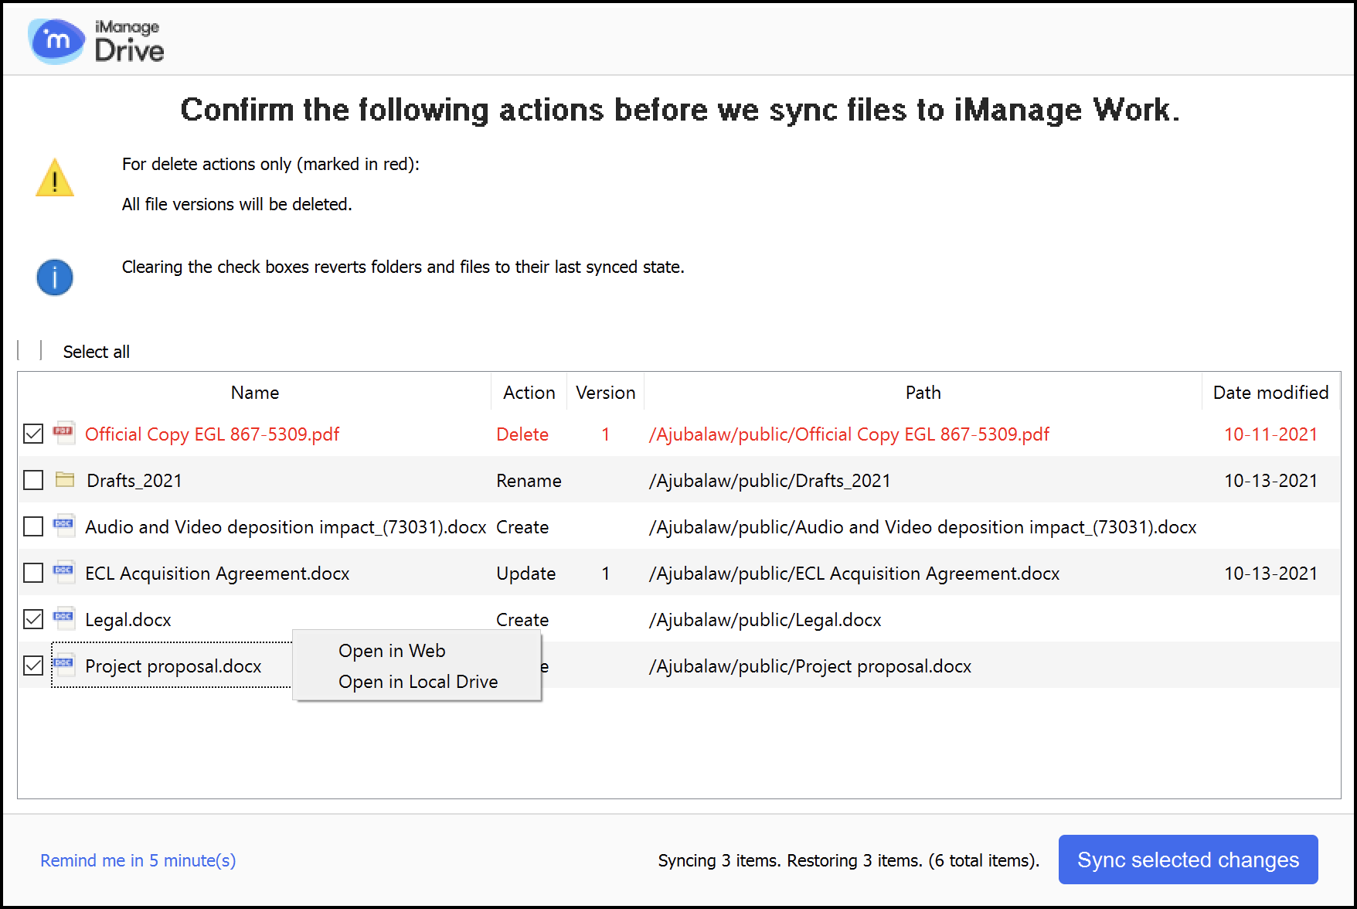Choose Open in Web from context menu
The image size is (1357, 909).
click(392, 651)
